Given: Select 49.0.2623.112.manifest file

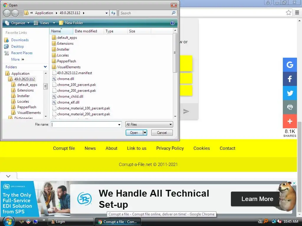Looking at the screenshot, I should pos(75,73).
